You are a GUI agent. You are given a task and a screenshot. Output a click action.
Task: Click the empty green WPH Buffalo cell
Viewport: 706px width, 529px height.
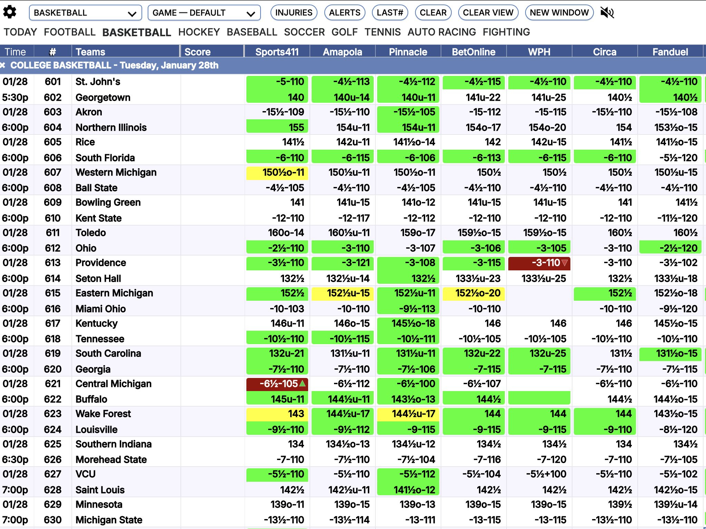click(539, 398)
